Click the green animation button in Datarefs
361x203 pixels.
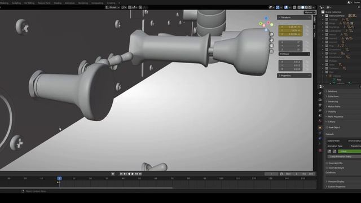tap(350, 151)
